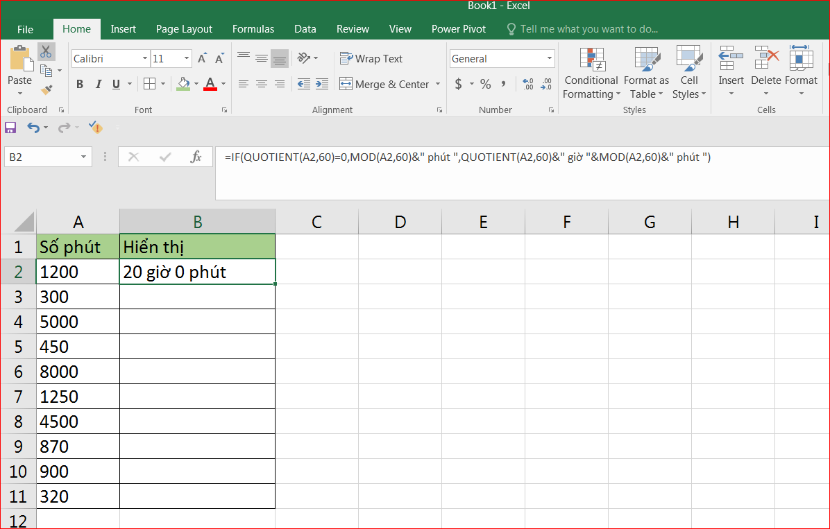Select cell A4 containing 5000
The height and width of the screenshot is (529, 830).
(x=78, y=322)
